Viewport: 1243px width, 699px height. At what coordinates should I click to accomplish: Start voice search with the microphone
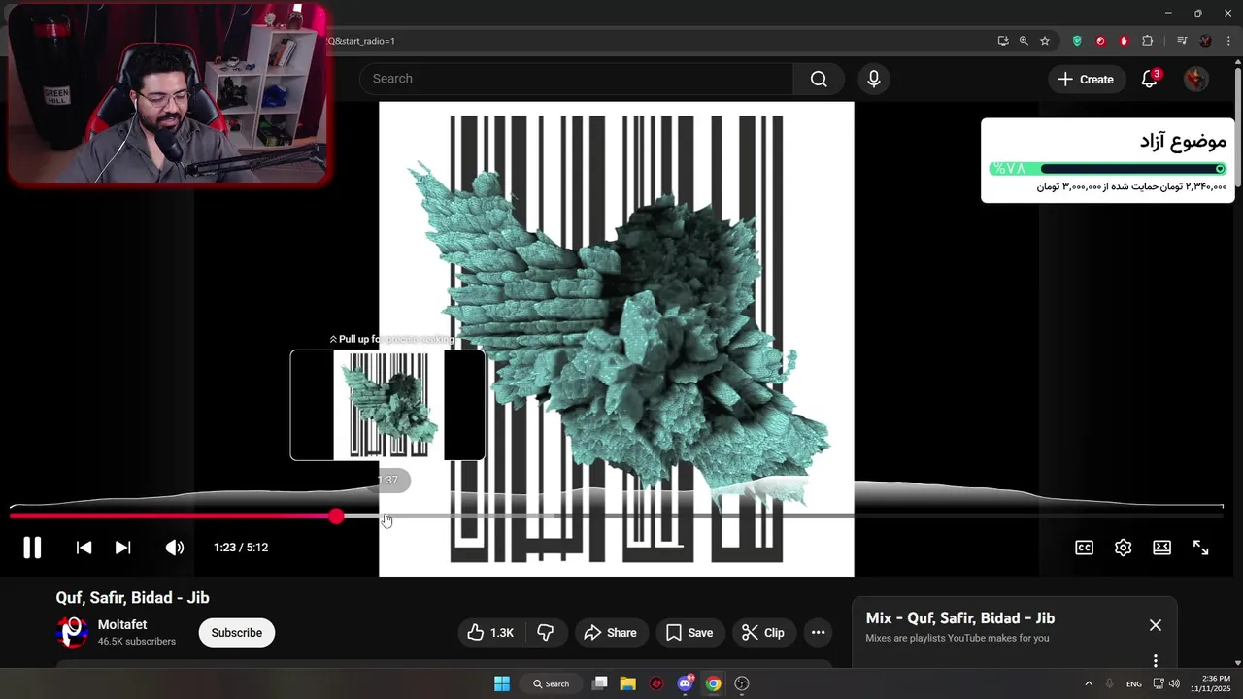coord(874,79)
